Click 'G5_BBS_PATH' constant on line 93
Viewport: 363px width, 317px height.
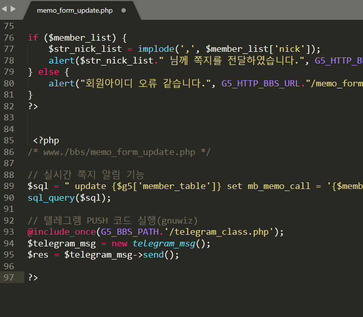point(130,232)
